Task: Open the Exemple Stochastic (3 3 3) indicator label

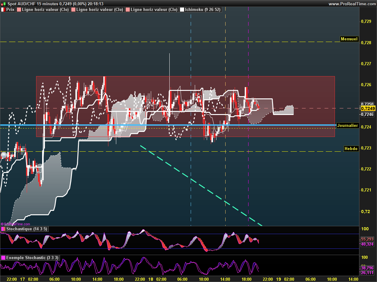Action: click(30, 258)
